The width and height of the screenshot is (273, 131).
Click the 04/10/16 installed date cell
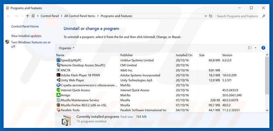(182, 110)
